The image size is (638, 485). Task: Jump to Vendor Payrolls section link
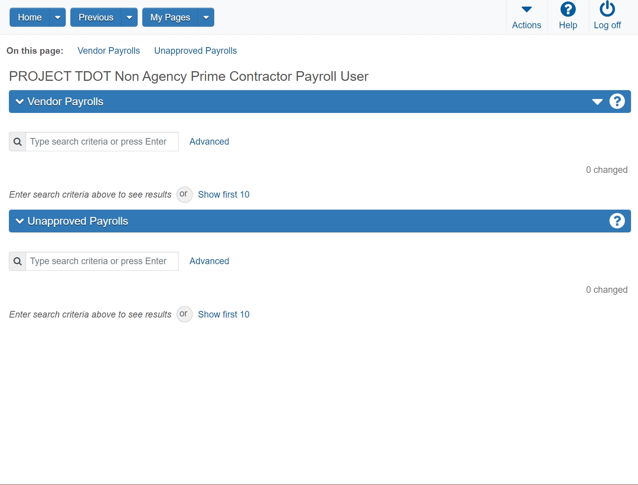point(109,51)
